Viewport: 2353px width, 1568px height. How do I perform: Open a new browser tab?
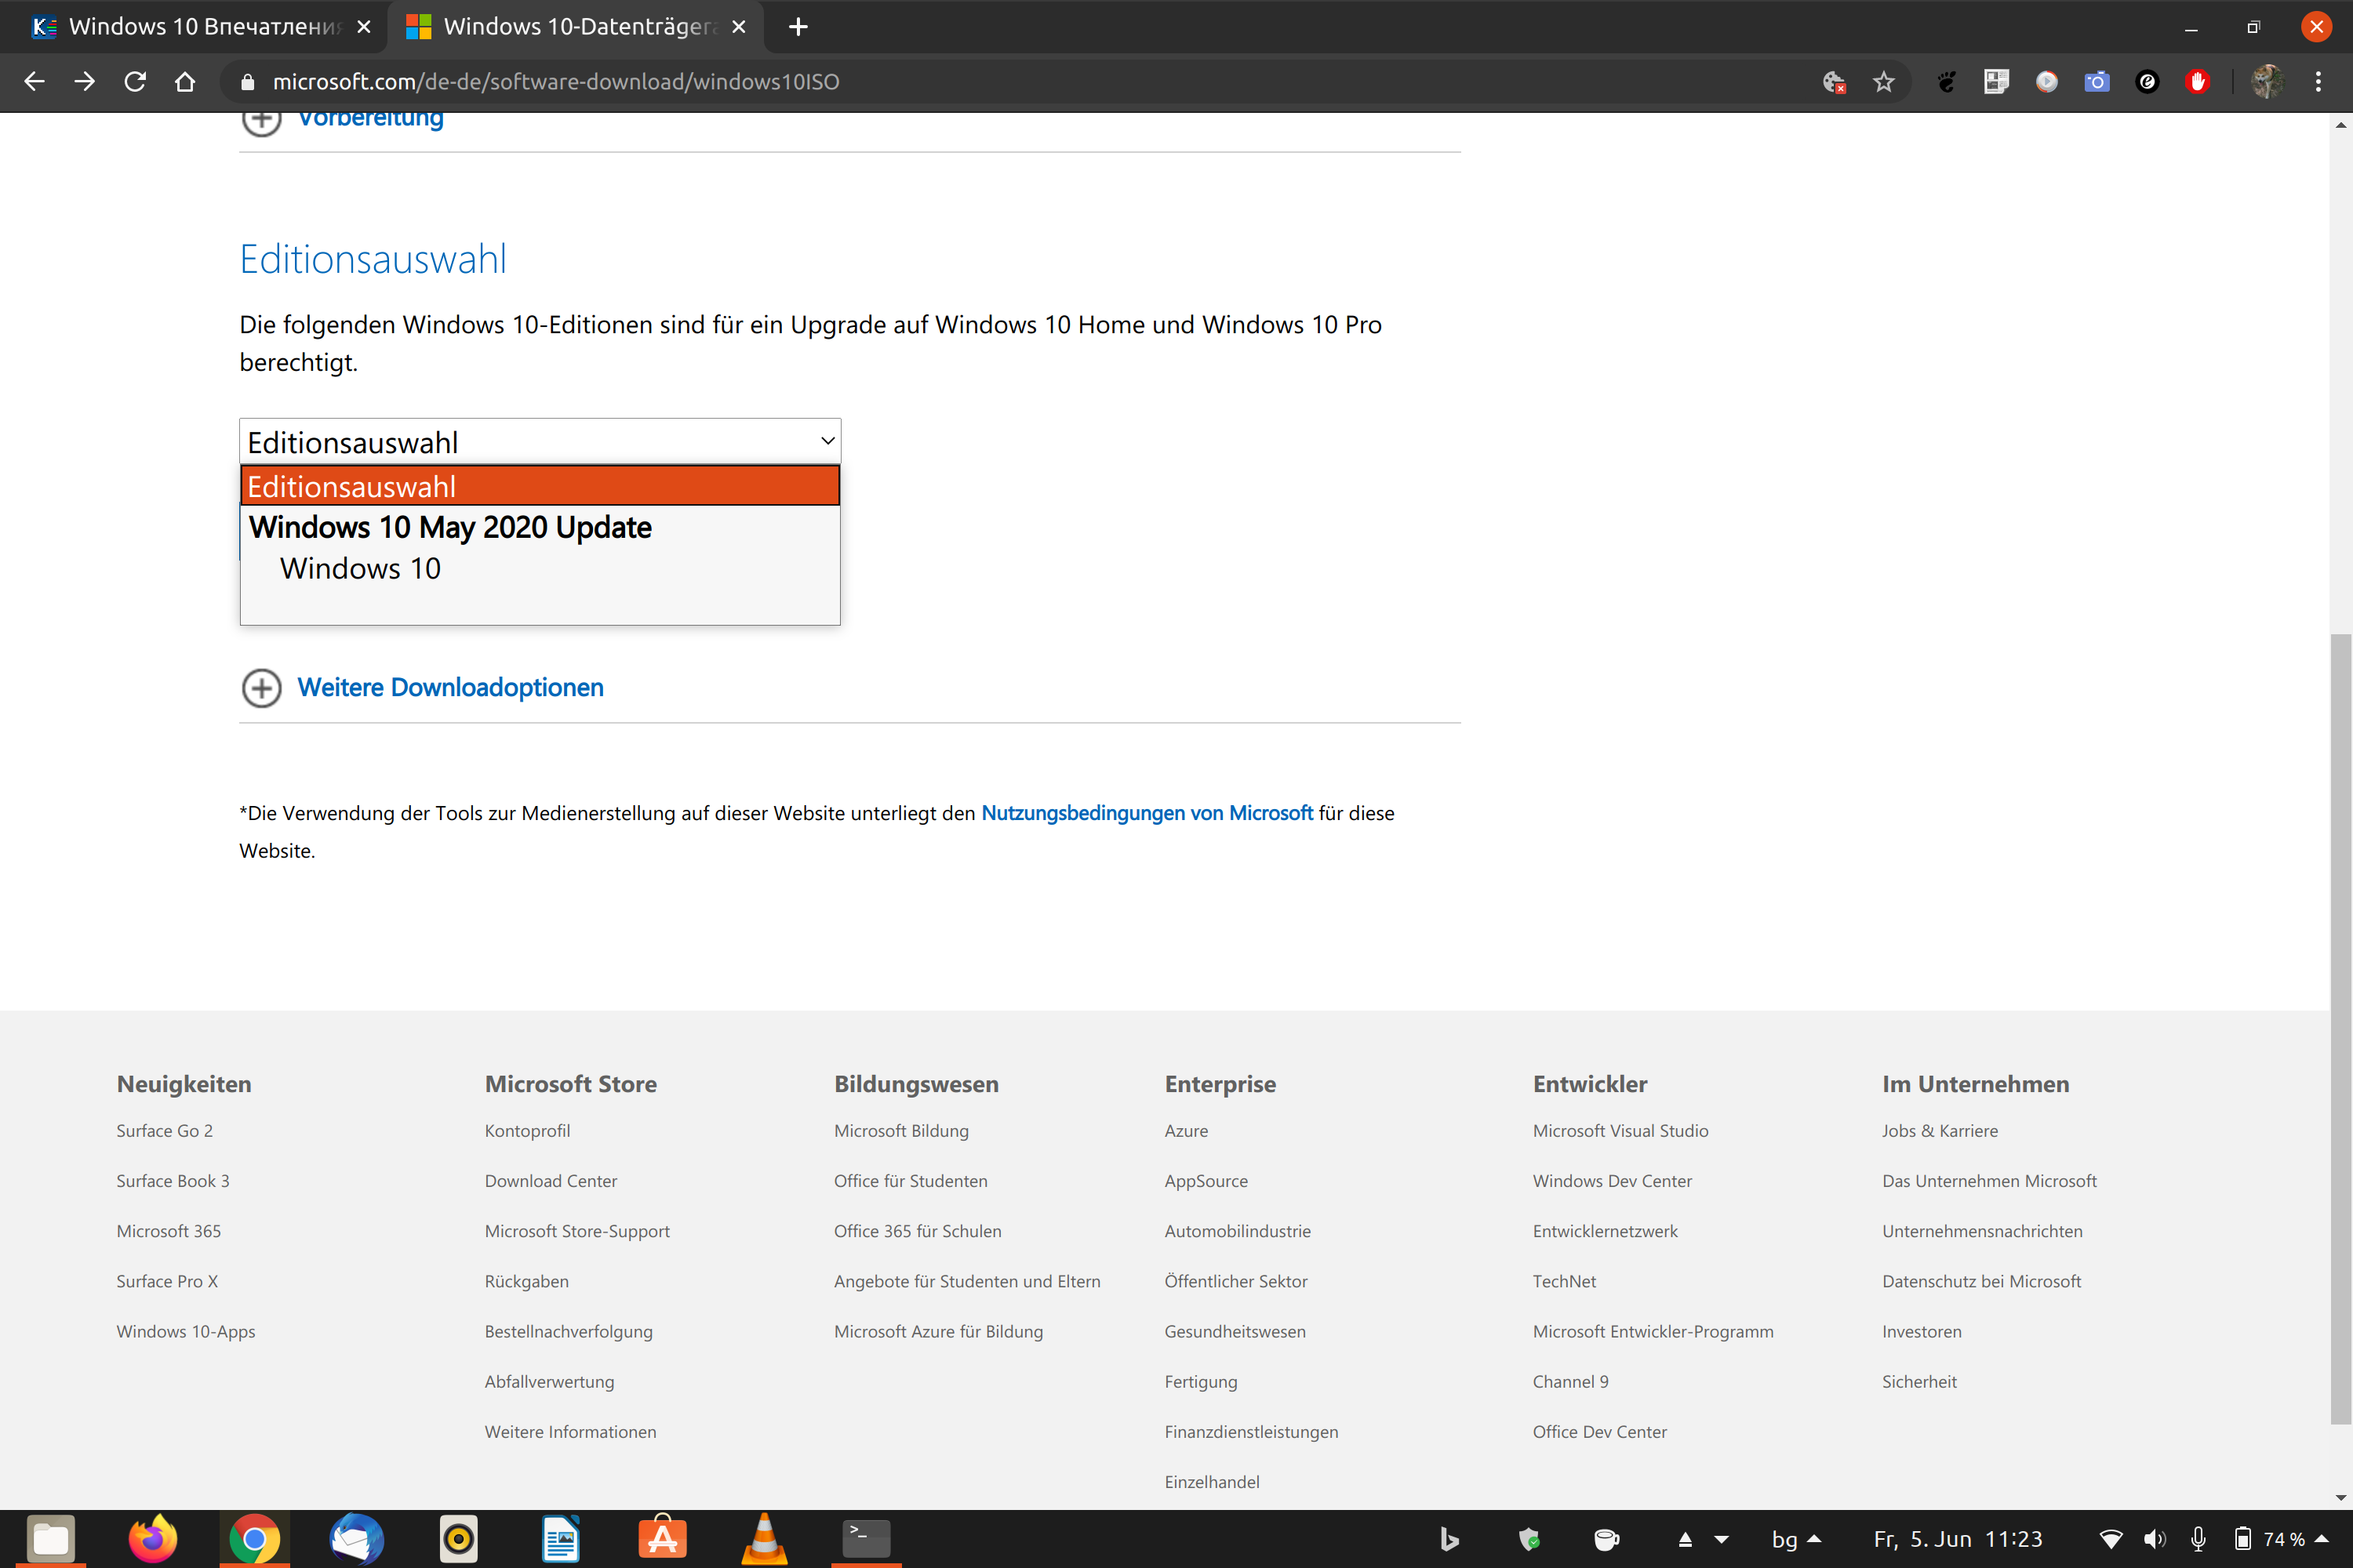tap(798, 27)
